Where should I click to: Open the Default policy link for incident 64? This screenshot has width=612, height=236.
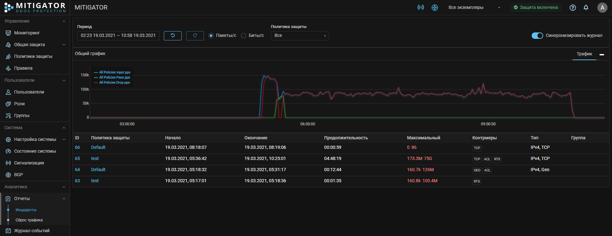(98, 170)
